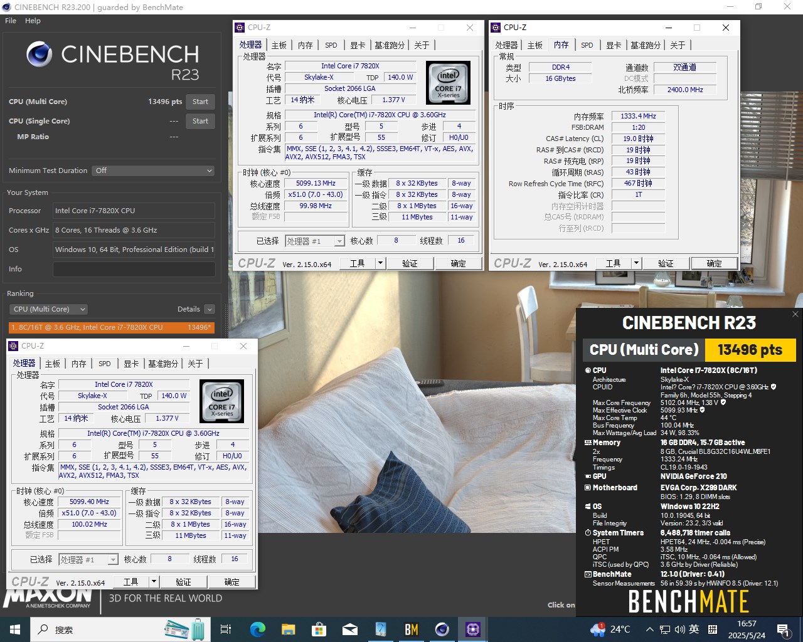Click Intel Core i7 logo in bottom-left CPU-Z window
803x642 pixels.
[x=221, y=401]
